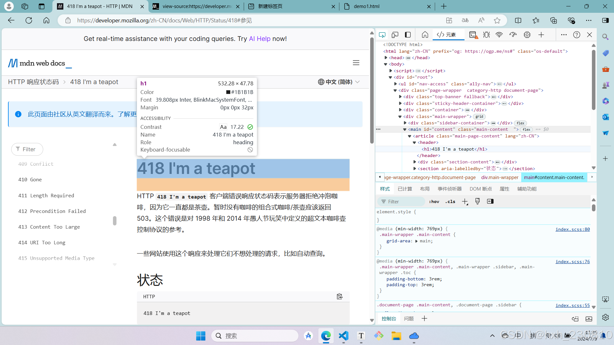Image resolution: width=614 pixels, height=345 pixels.
Task: Add new style rule plus icon
Action: click(x=465, y=201)
